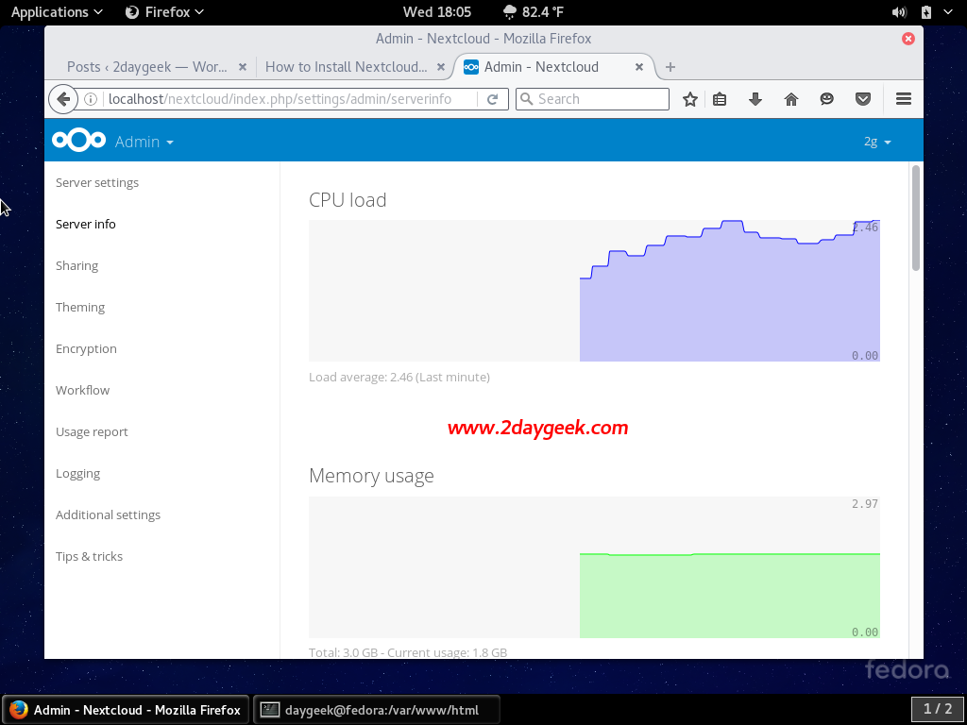Open Workflow settings
The height and width of the screenshot is (725, 967).
(x=83, y=390)
